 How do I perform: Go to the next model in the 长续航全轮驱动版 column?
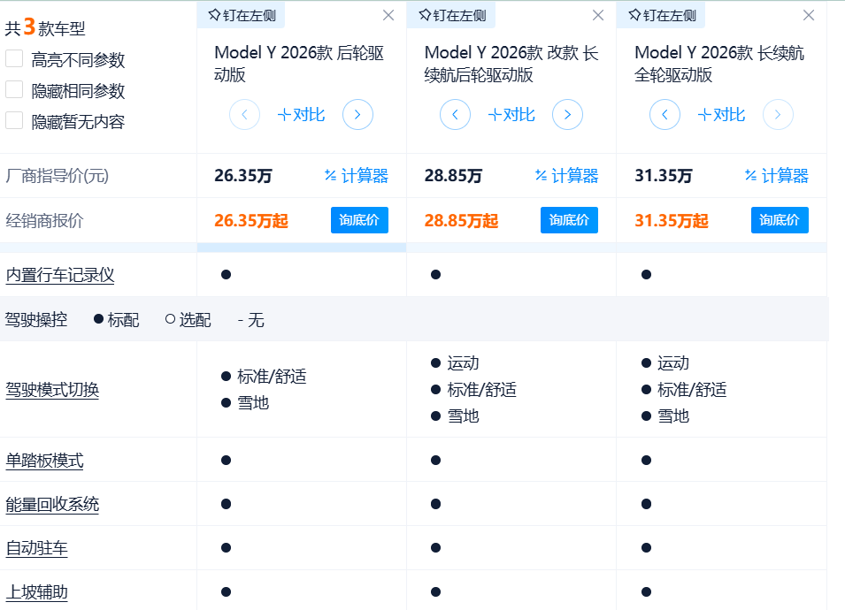778,115
